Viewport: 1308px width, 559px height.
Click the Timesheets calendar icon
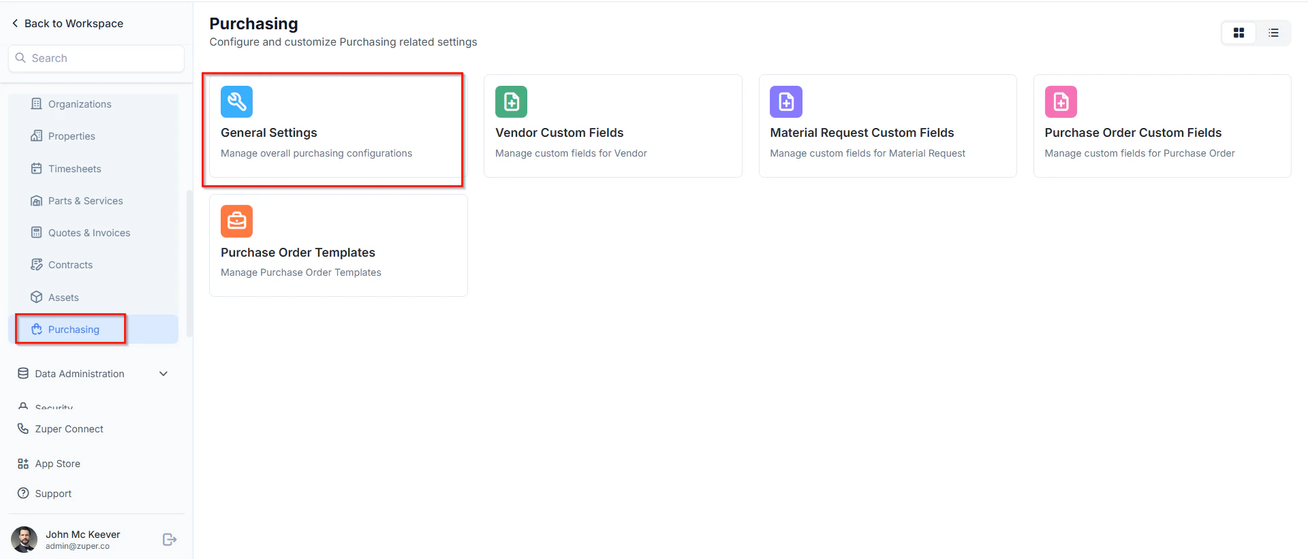(37, 168)
